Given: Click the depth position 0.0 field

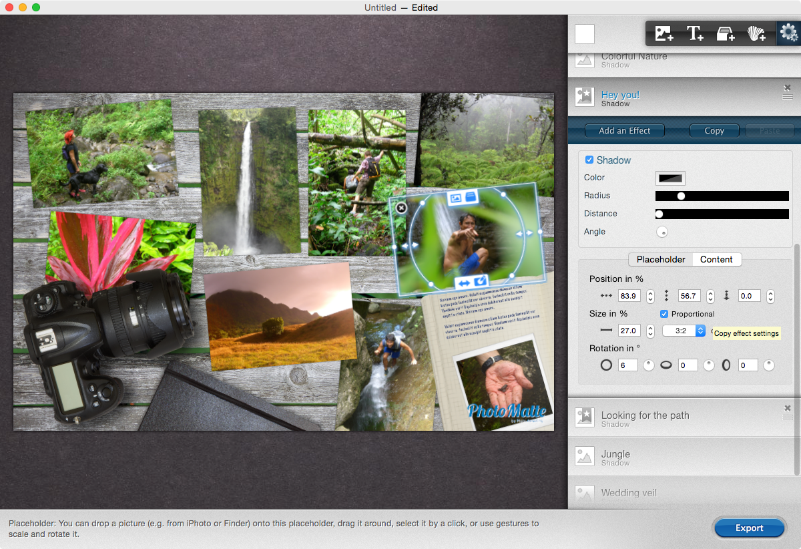Looking at the screenshot, I should click(750, 296).
